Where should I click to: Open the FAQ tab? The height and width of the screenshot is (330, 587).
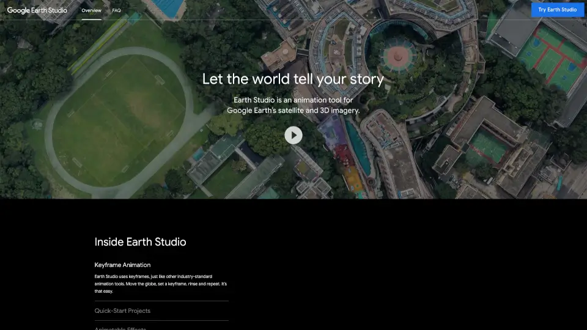(116, 10)
